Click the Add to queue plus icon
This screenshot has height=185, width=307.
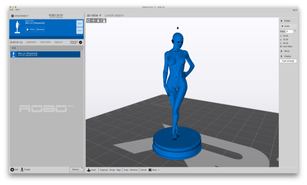[12, 170]
